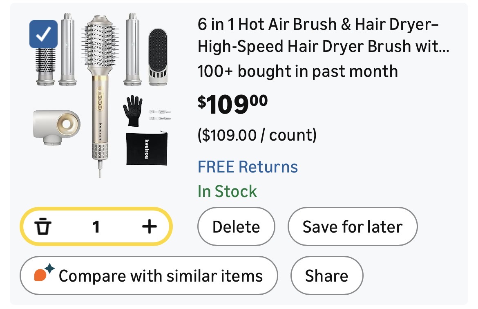Click the black heat glove in product image
The width and height of the screenshot is (478, 309).
point(133,110)
